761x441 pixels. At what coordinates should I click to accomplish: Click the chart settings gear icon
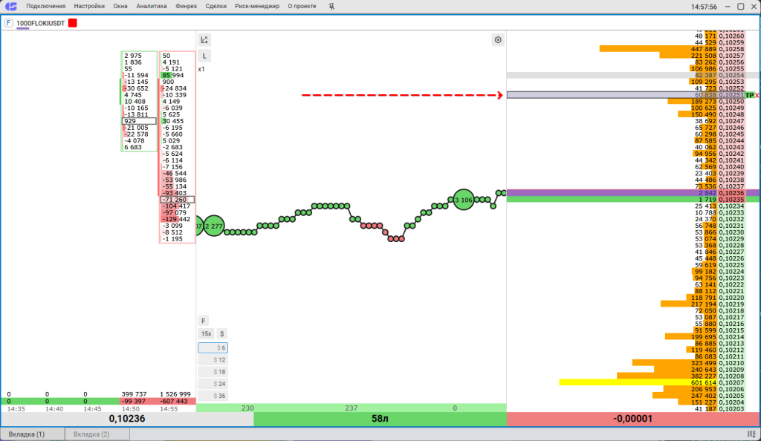pos(497,40)
